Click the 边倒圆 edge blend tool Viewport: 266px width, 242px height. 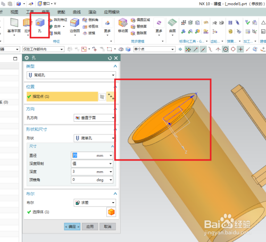(x=74, y=26)
